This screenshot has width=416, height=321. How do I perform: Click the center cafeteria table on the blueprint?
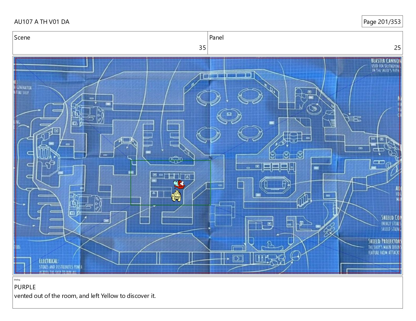pos(229,115)
